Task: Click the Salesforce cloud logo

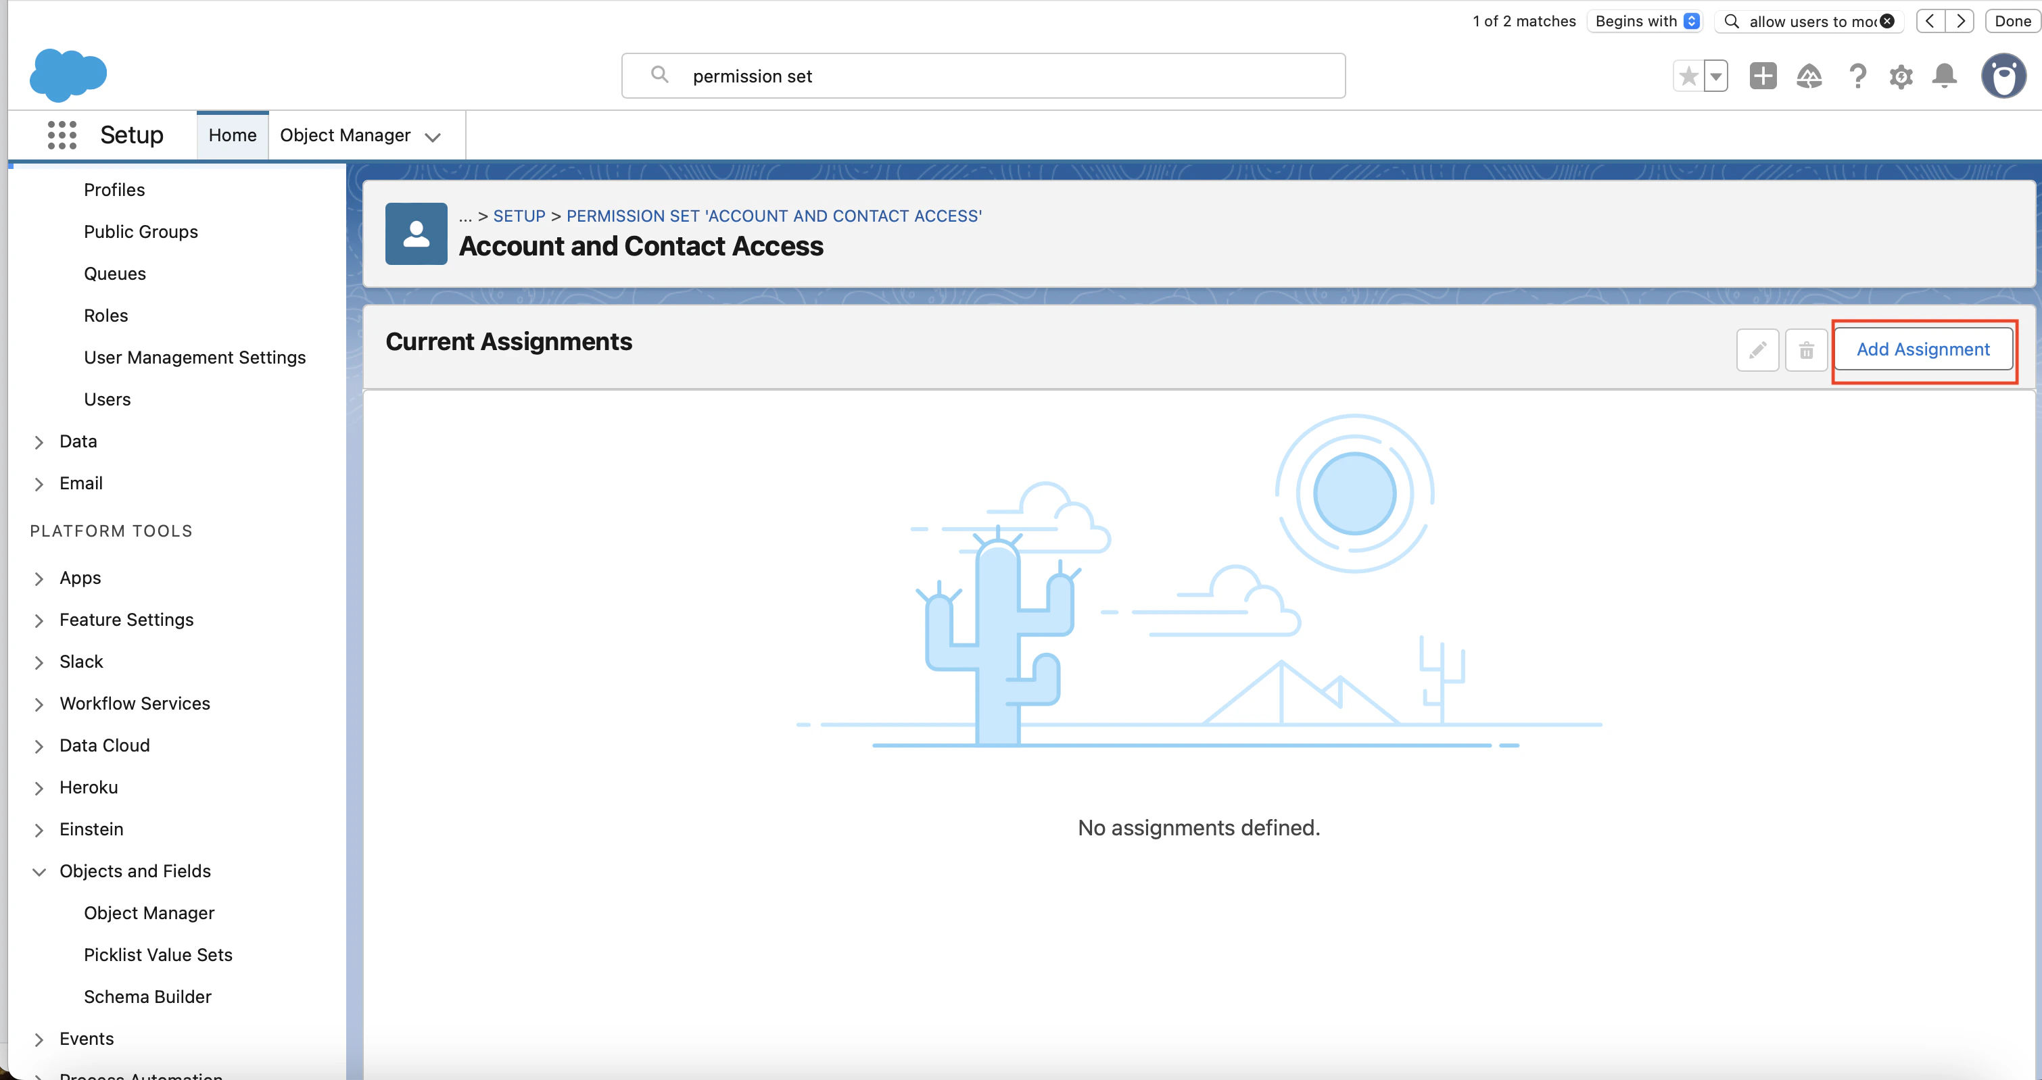Action: click(x=68, y=75)
